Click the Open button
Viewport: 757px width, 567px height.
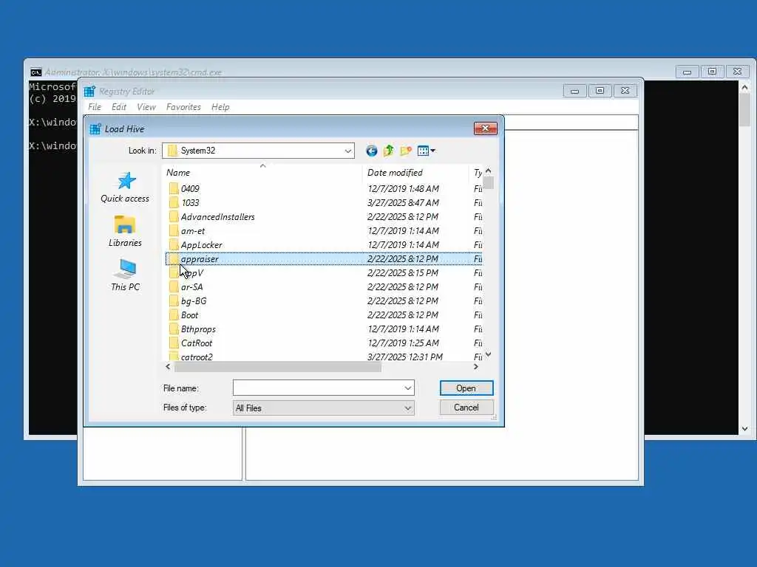tap(466, 388)
